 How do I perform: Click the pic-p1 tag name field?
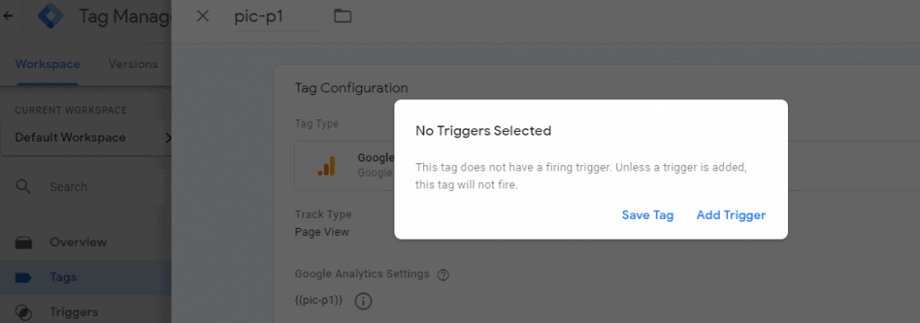pos(278,16)
